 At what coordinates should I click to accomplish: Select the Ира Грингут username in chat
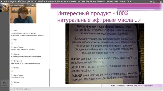pos(18,61)
